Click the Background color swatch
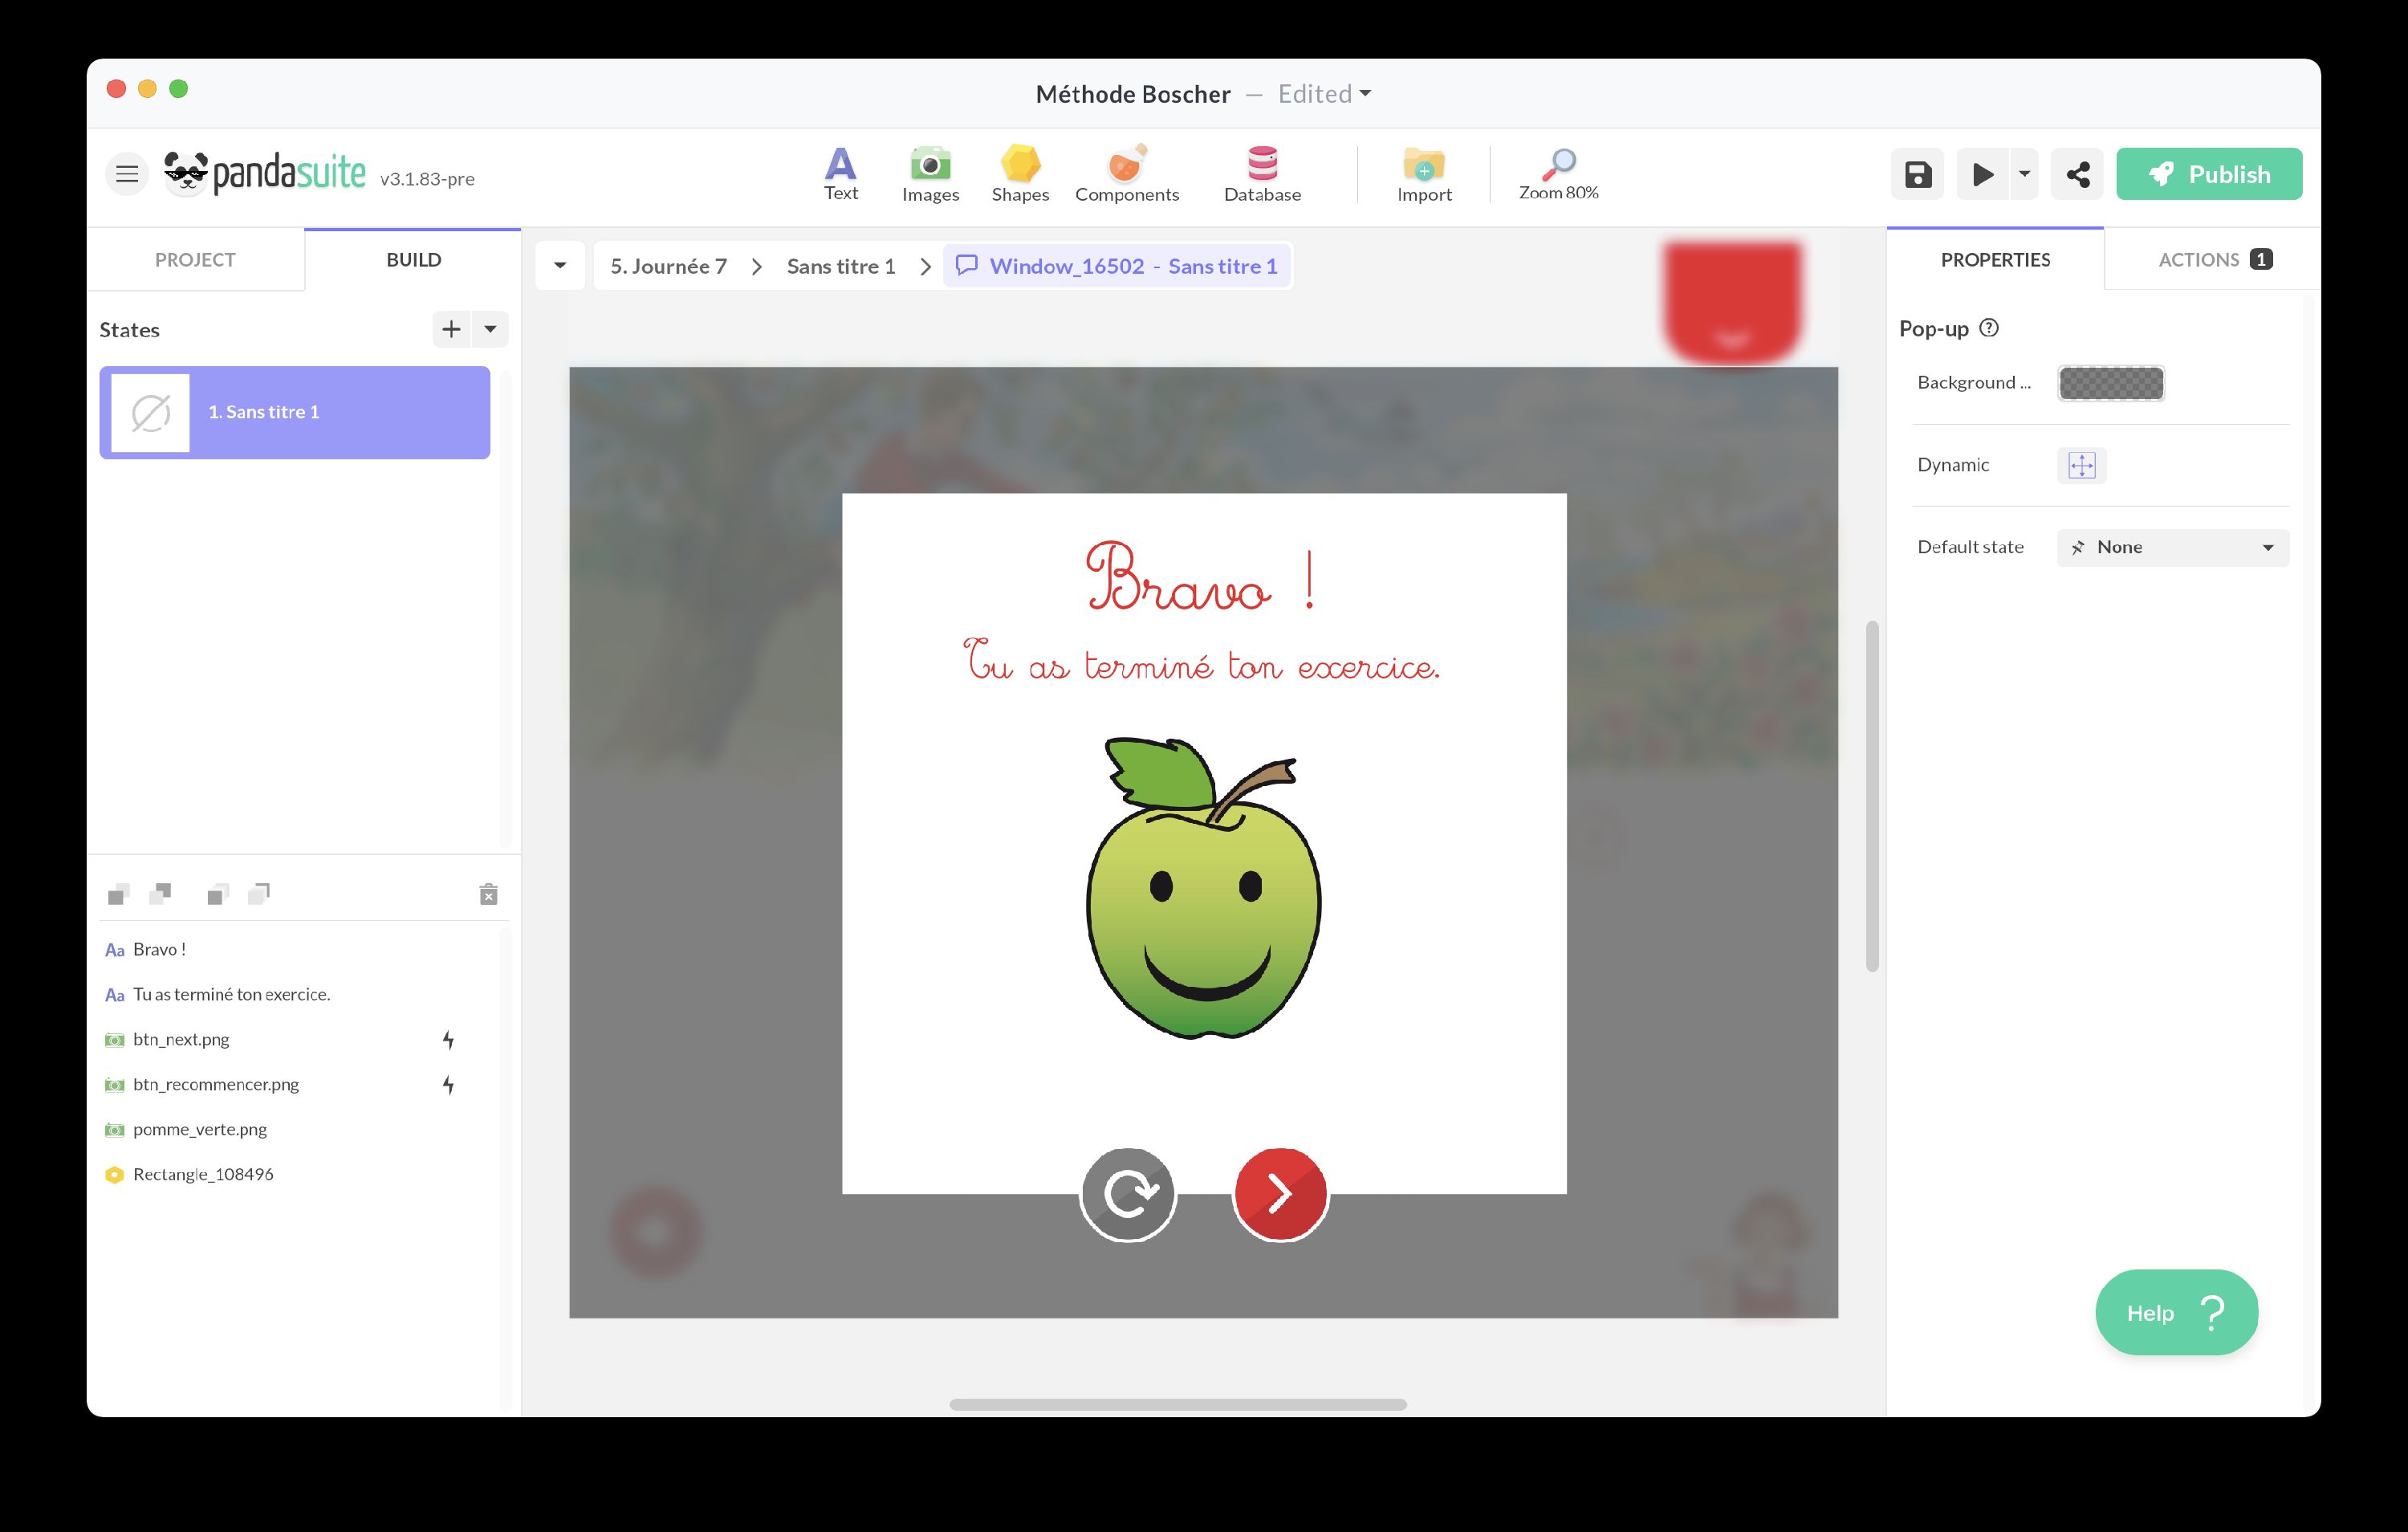The height and width of the screenshot is (1532, 2408). point(2110,383)
